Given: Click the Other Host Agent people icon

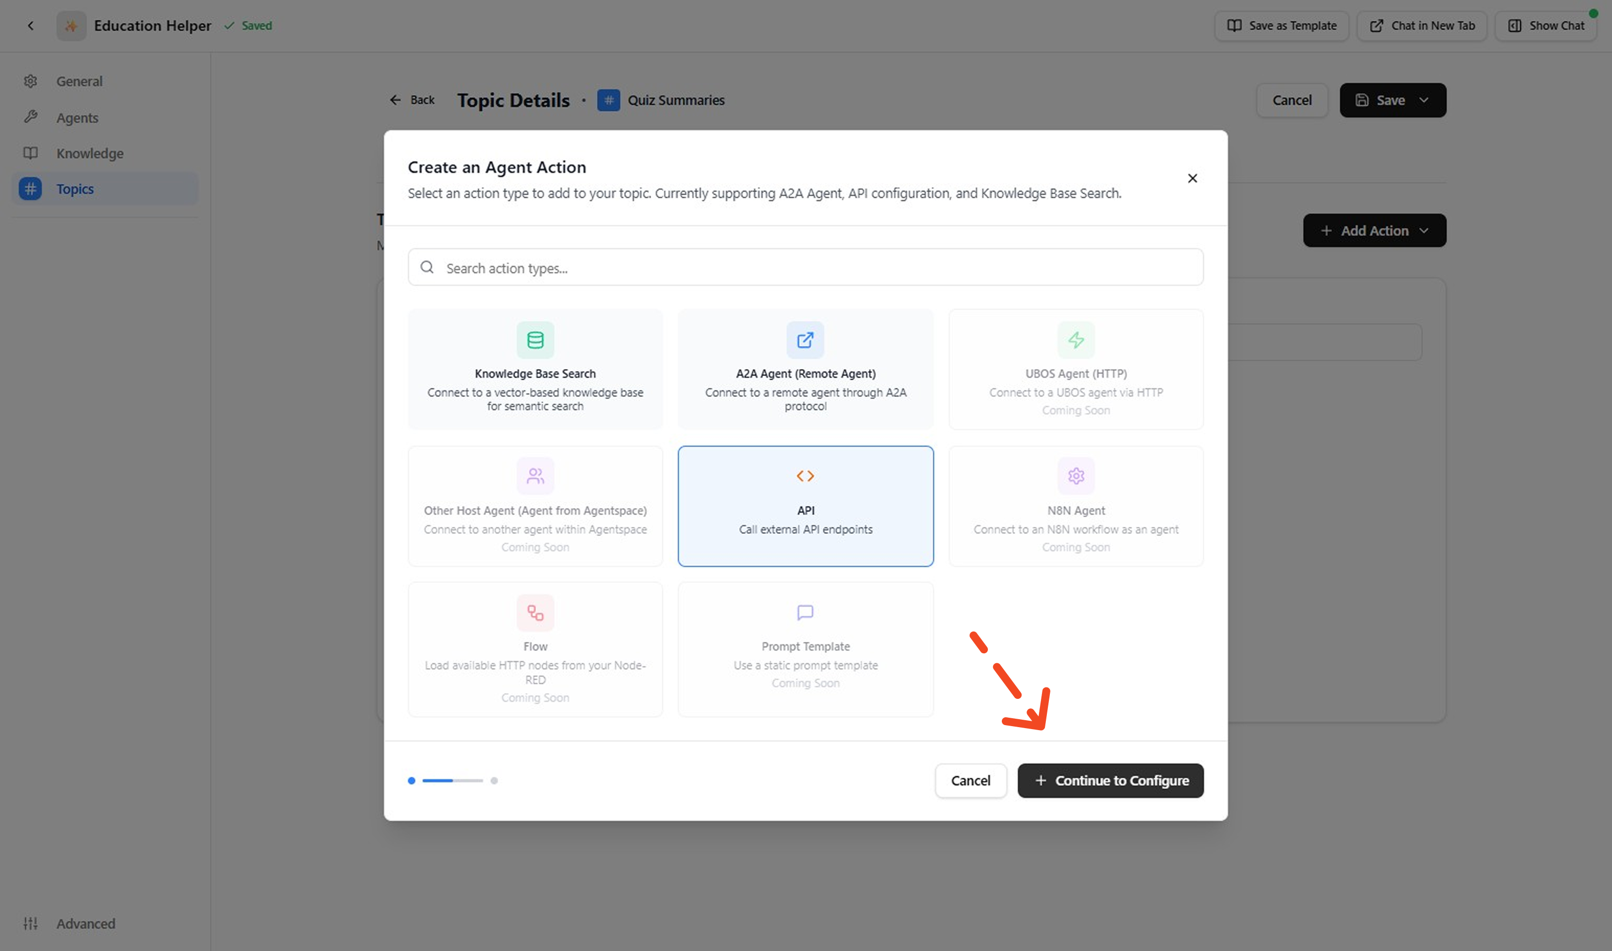Looking at the screenshot, I should (x=535, y=475).
